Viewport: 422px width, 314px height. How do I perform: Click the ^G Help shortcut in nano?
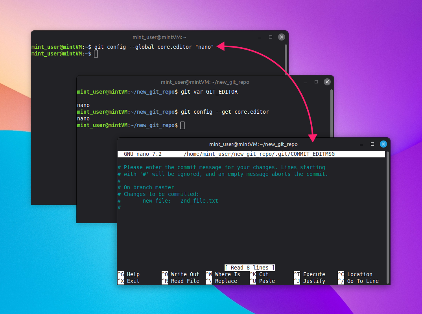pos(129,274)
